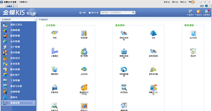Open 固定资产 fixed assets module
212x111 pixels.
click(x=19, y=75)
